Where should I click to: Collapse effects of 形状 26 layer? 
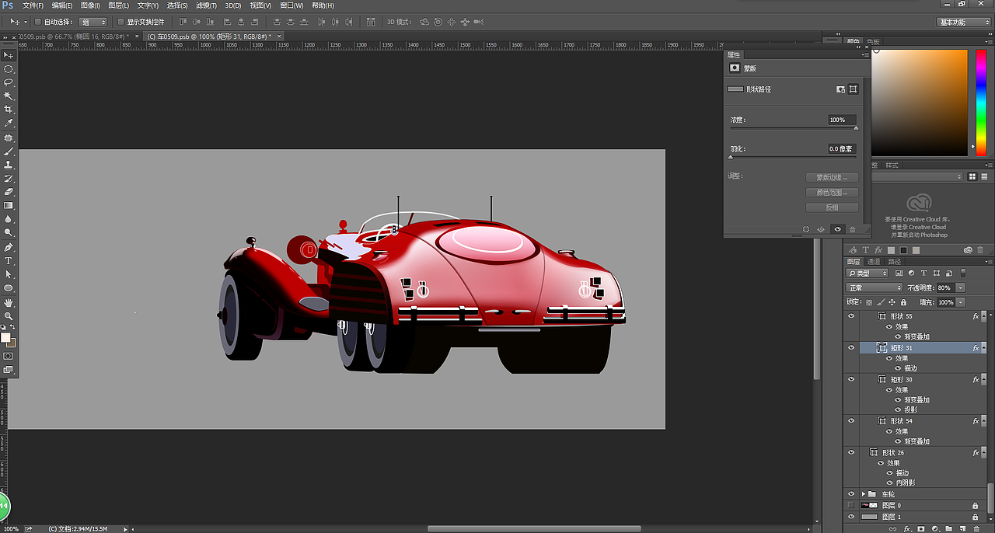coord(984,452)
